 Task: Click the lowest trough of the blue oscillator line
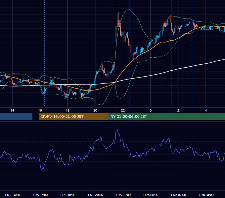[41, 170]
